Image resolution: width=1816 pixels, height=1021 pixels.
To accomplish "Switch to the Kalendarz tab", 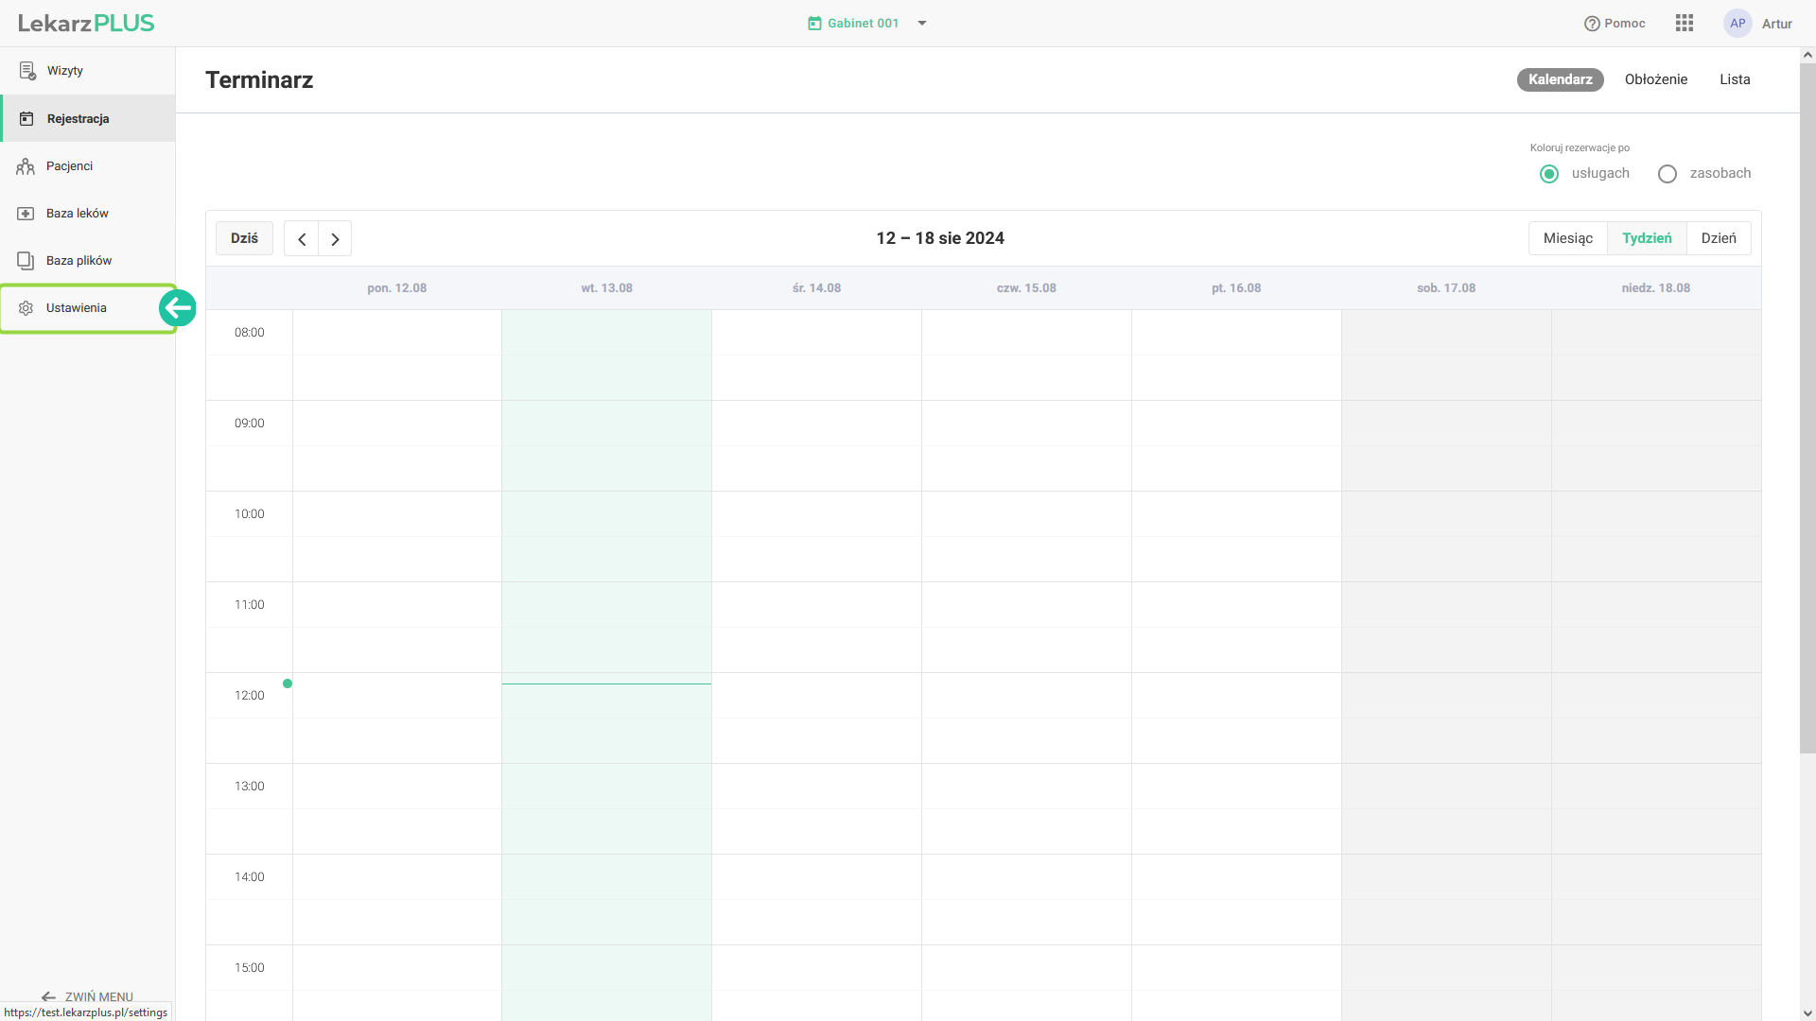I will point(1561,79).
